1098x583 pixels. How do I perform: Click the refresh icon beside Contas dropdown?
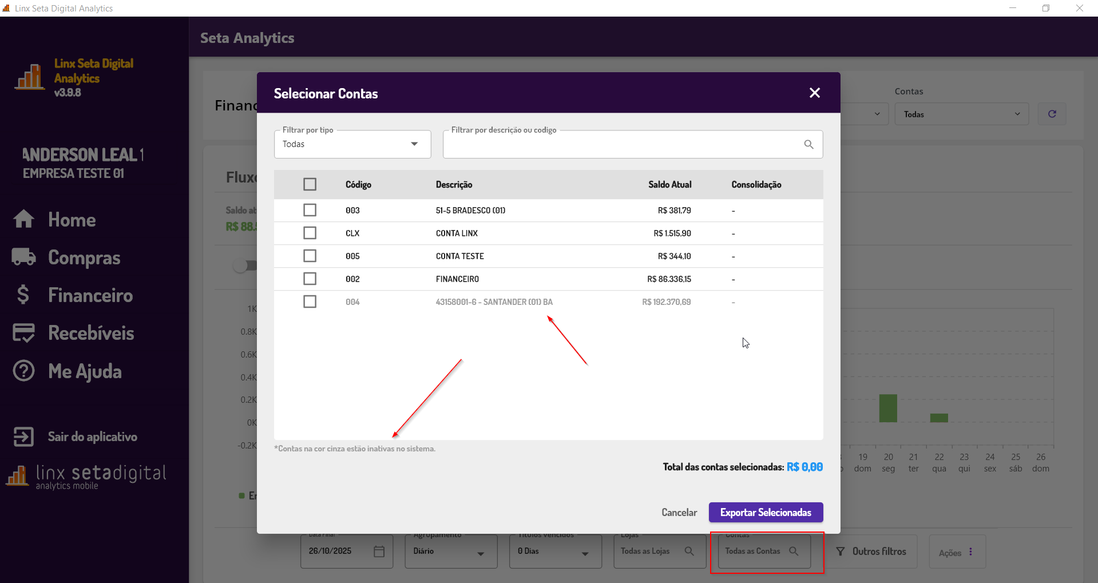[x=1052, y=114]
